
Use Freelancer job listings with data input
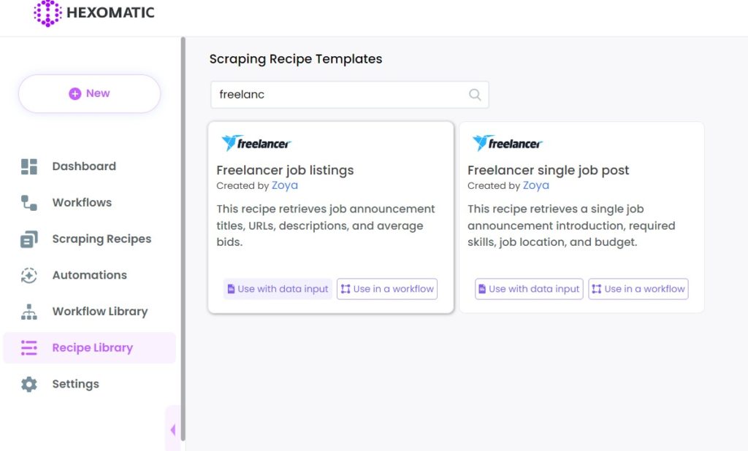click(278, 289)
